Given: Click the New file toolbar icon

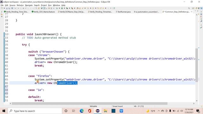Looking at the screenshot, I should coord(2,8).
